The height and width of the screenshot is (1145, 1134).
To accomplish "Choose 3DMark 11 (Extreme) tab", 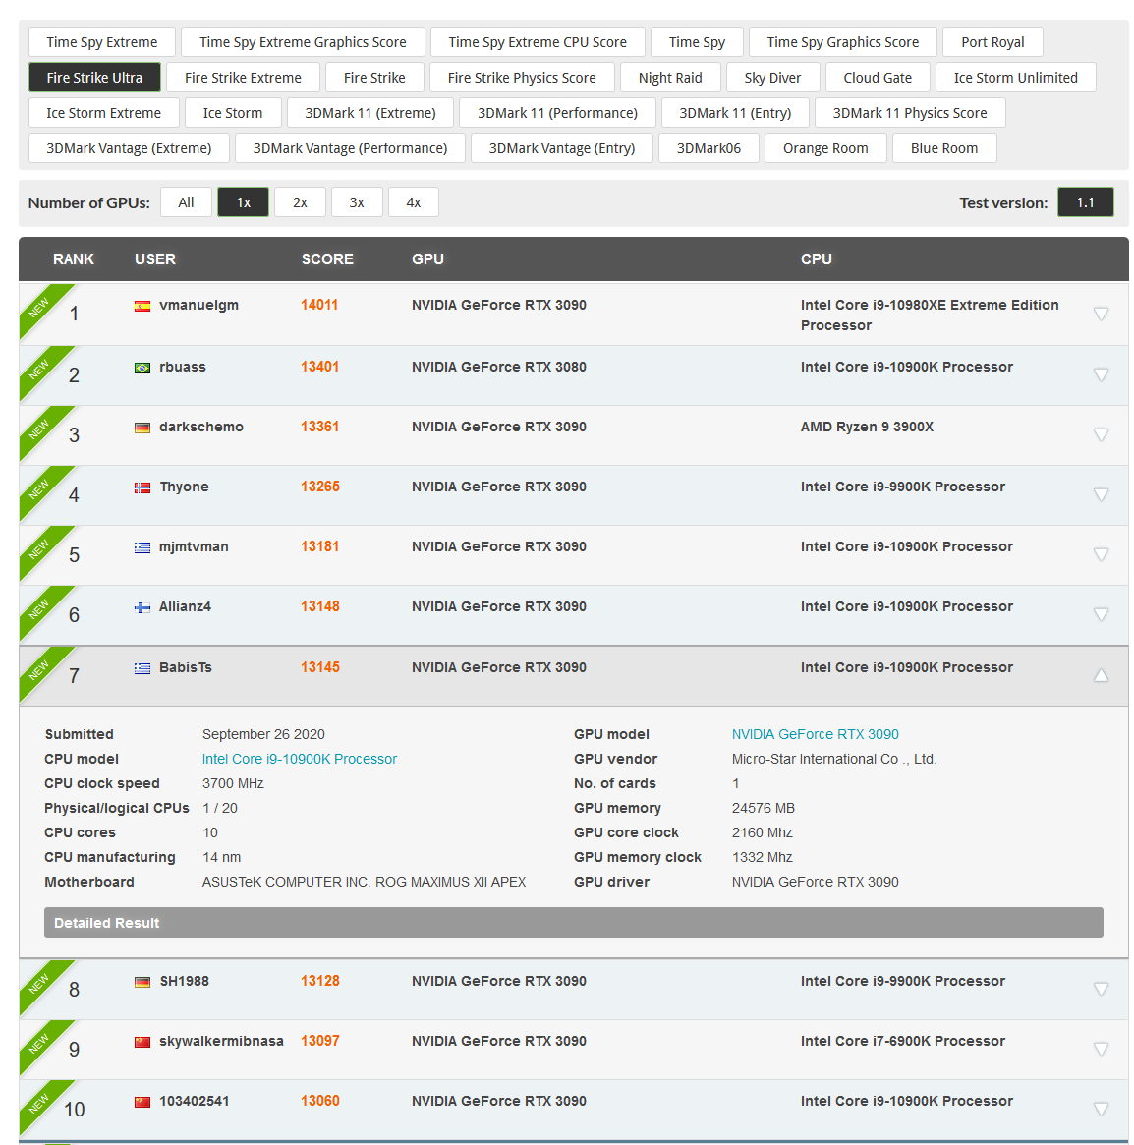I will (370, 113).
